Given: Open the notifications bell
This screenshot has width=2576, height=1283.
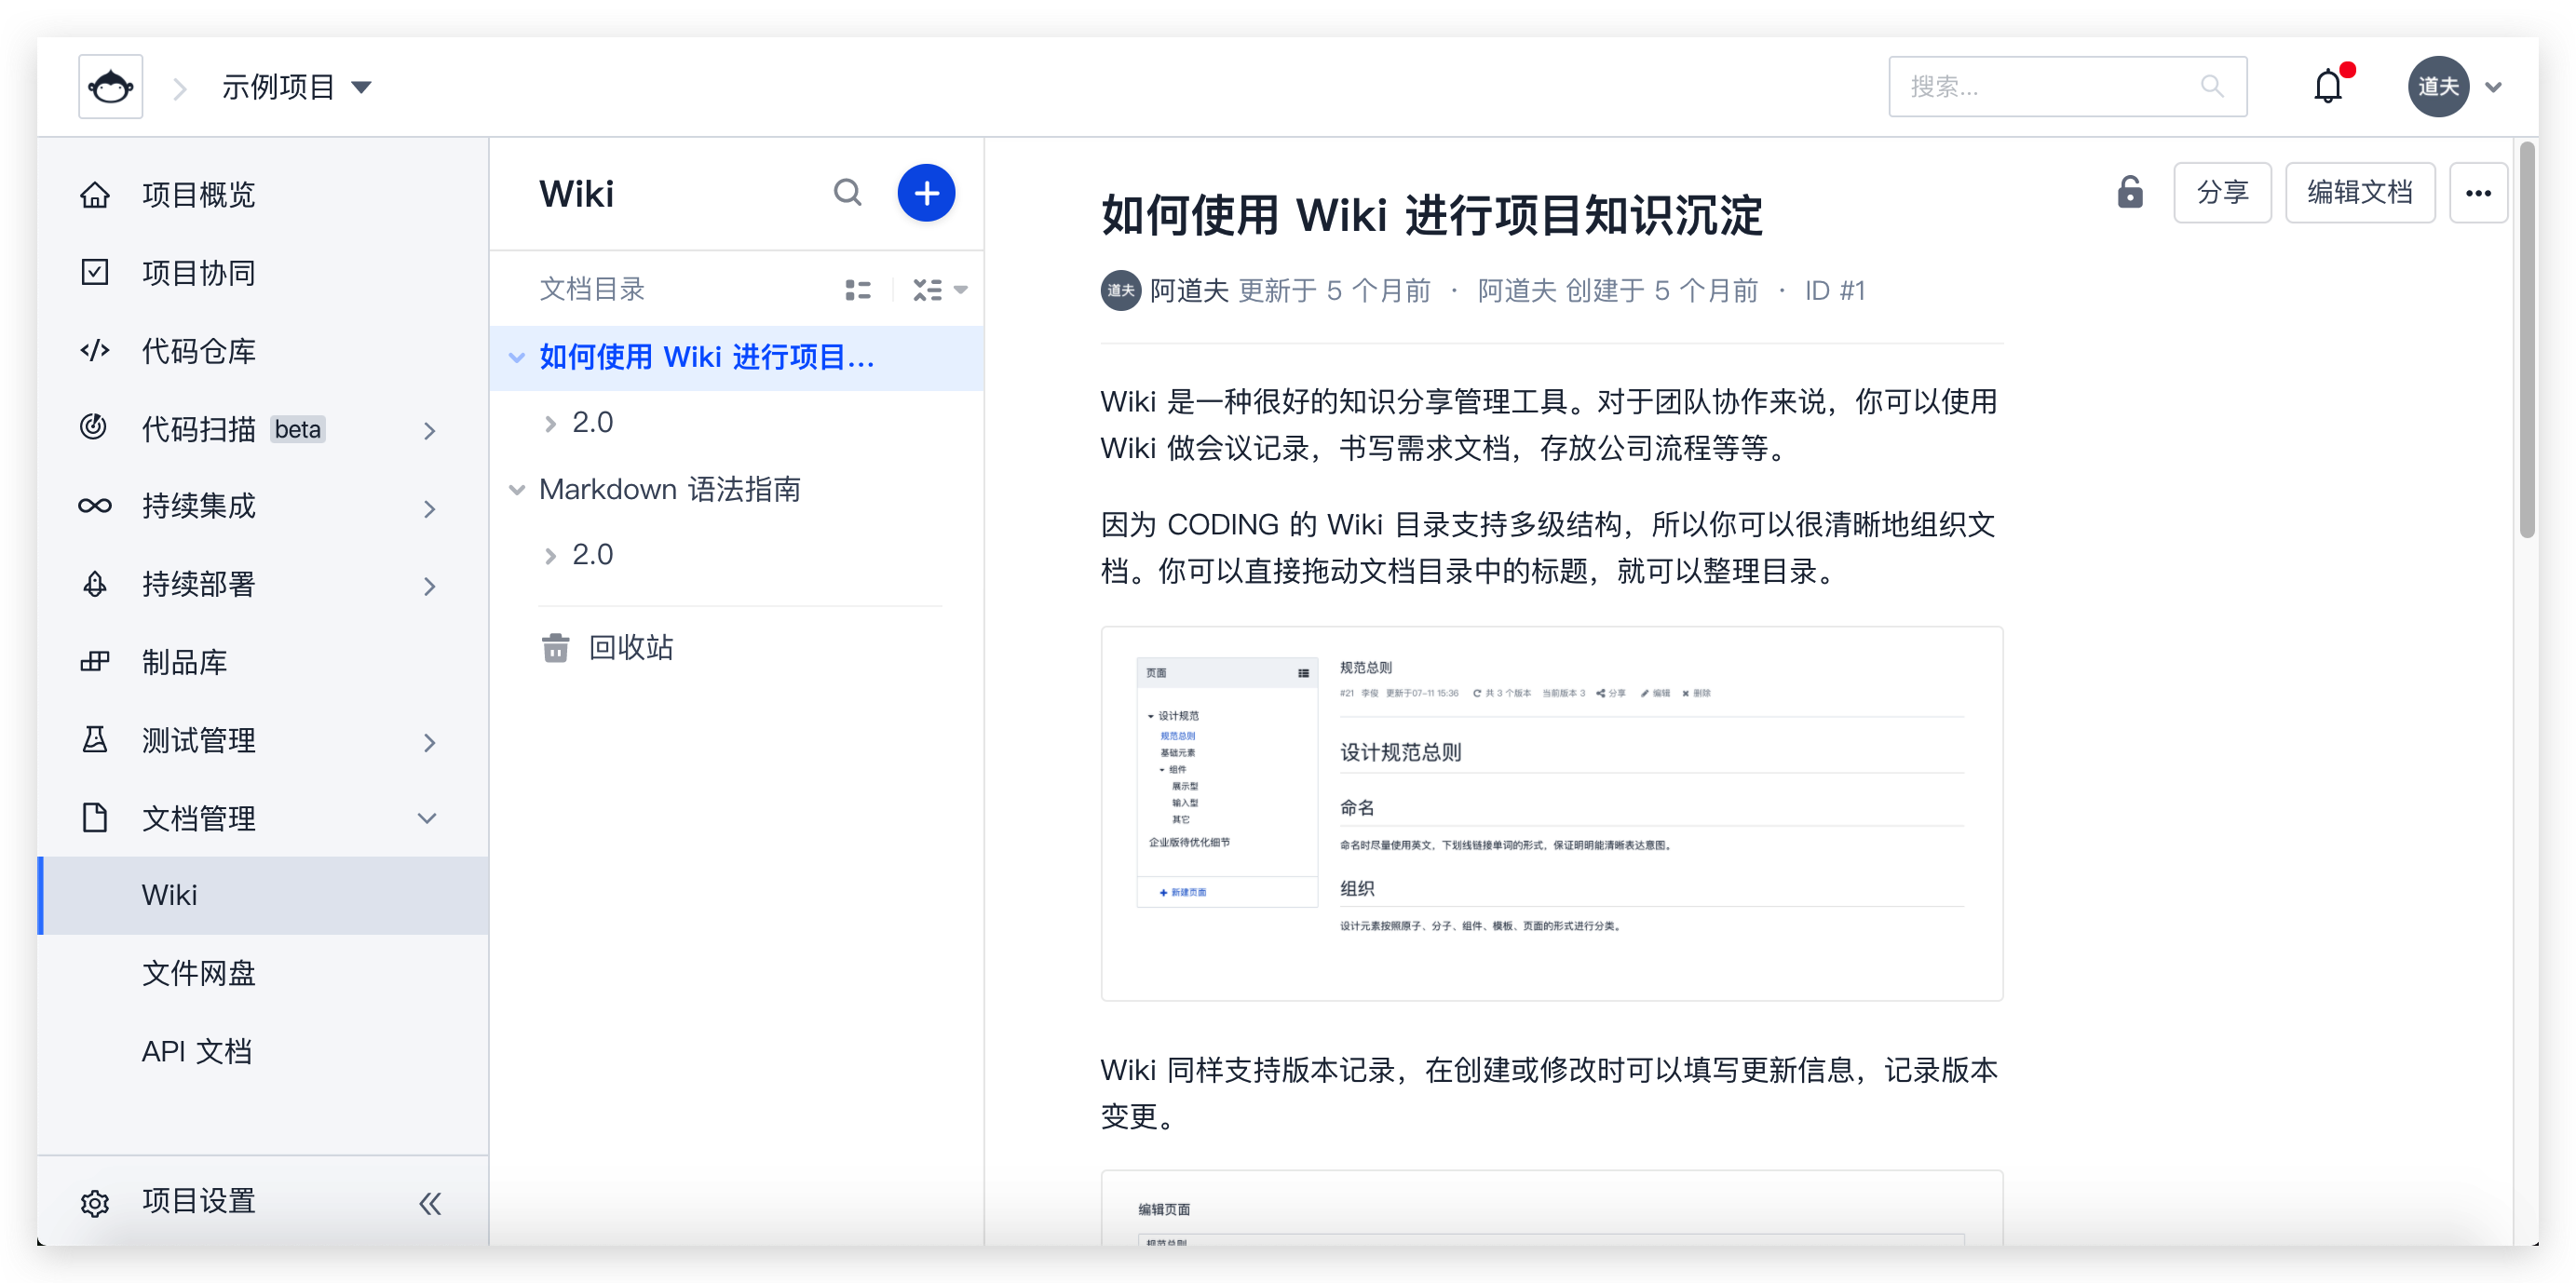Looking at the screenshot, I should [x=2327, y=87].
